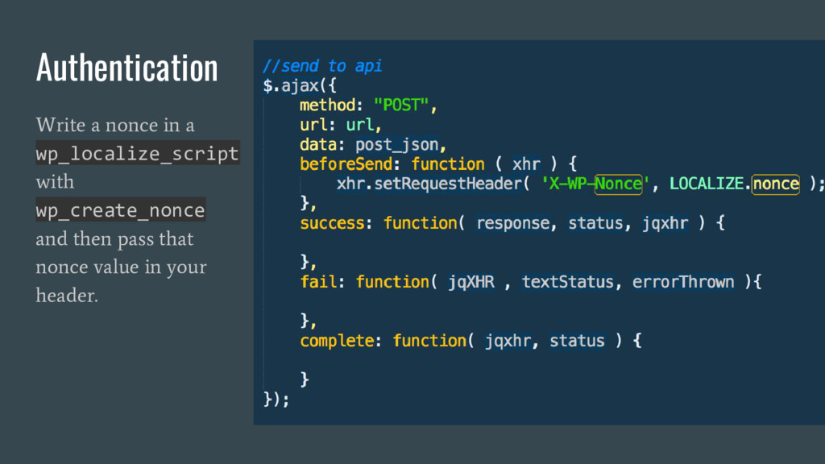Click the closing }); line
The width and height of the screenshot is (825, 464).
tap(276, 400)
